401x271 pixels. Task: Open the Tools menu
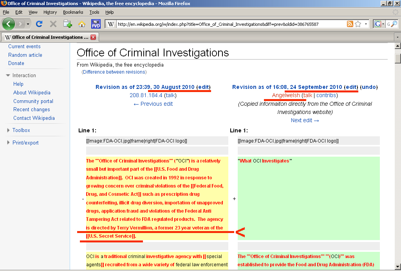(x=94, y=12)
